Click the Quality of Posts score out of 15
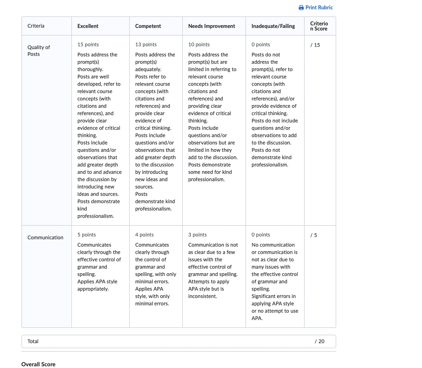The image size is (422, 368). (315, 45)
